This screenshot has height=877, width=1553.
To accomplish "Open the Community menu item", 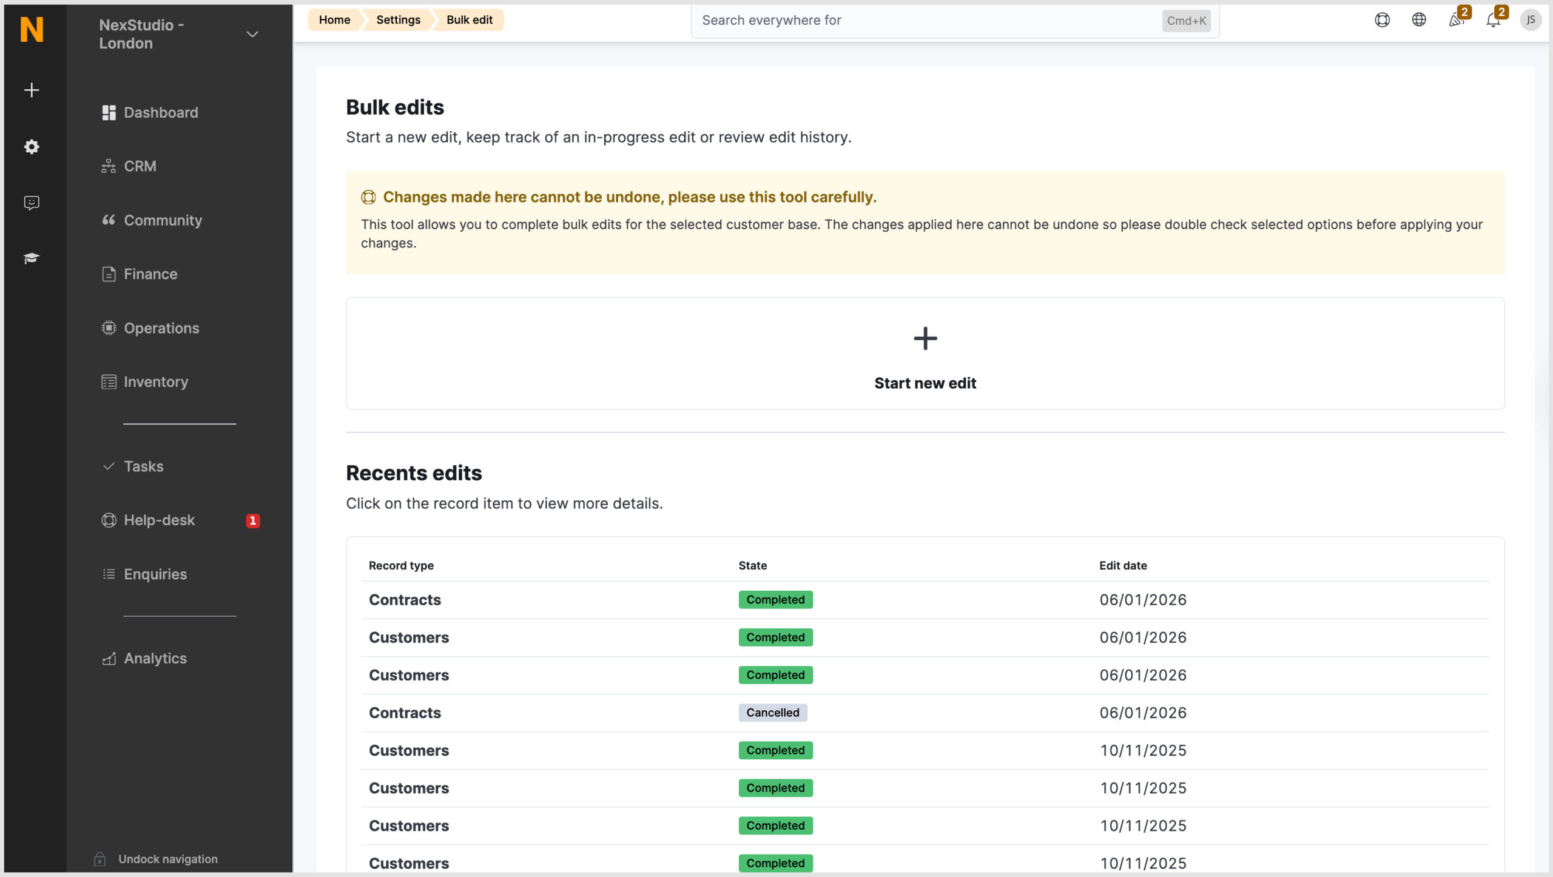I will point(163,220).
